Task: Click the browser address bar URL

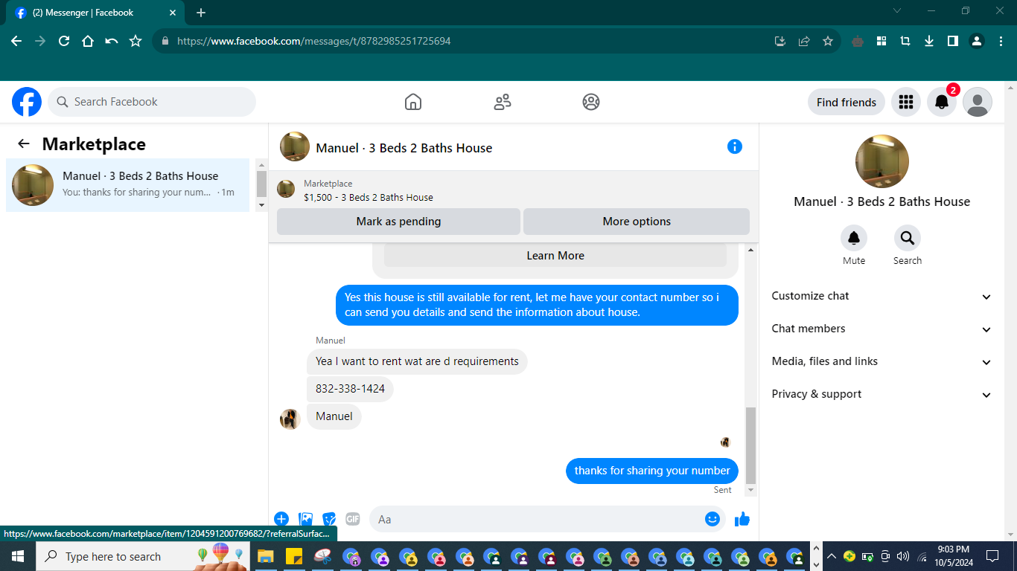Action: tap(314, 41)
